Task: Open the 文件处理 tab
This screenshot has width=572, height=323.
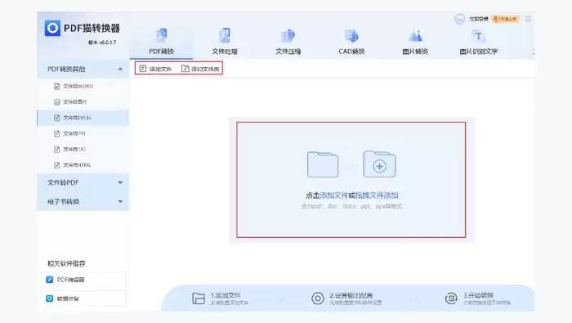Action: 225,42
